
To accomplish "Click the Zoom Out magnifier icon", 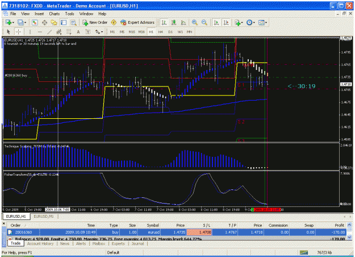I will [204, 22].
